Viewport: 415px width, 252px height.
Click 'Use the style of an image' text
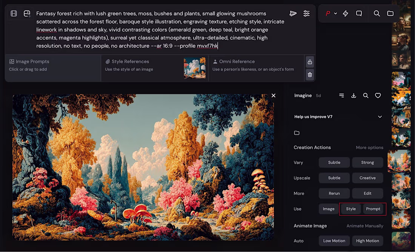129,69
